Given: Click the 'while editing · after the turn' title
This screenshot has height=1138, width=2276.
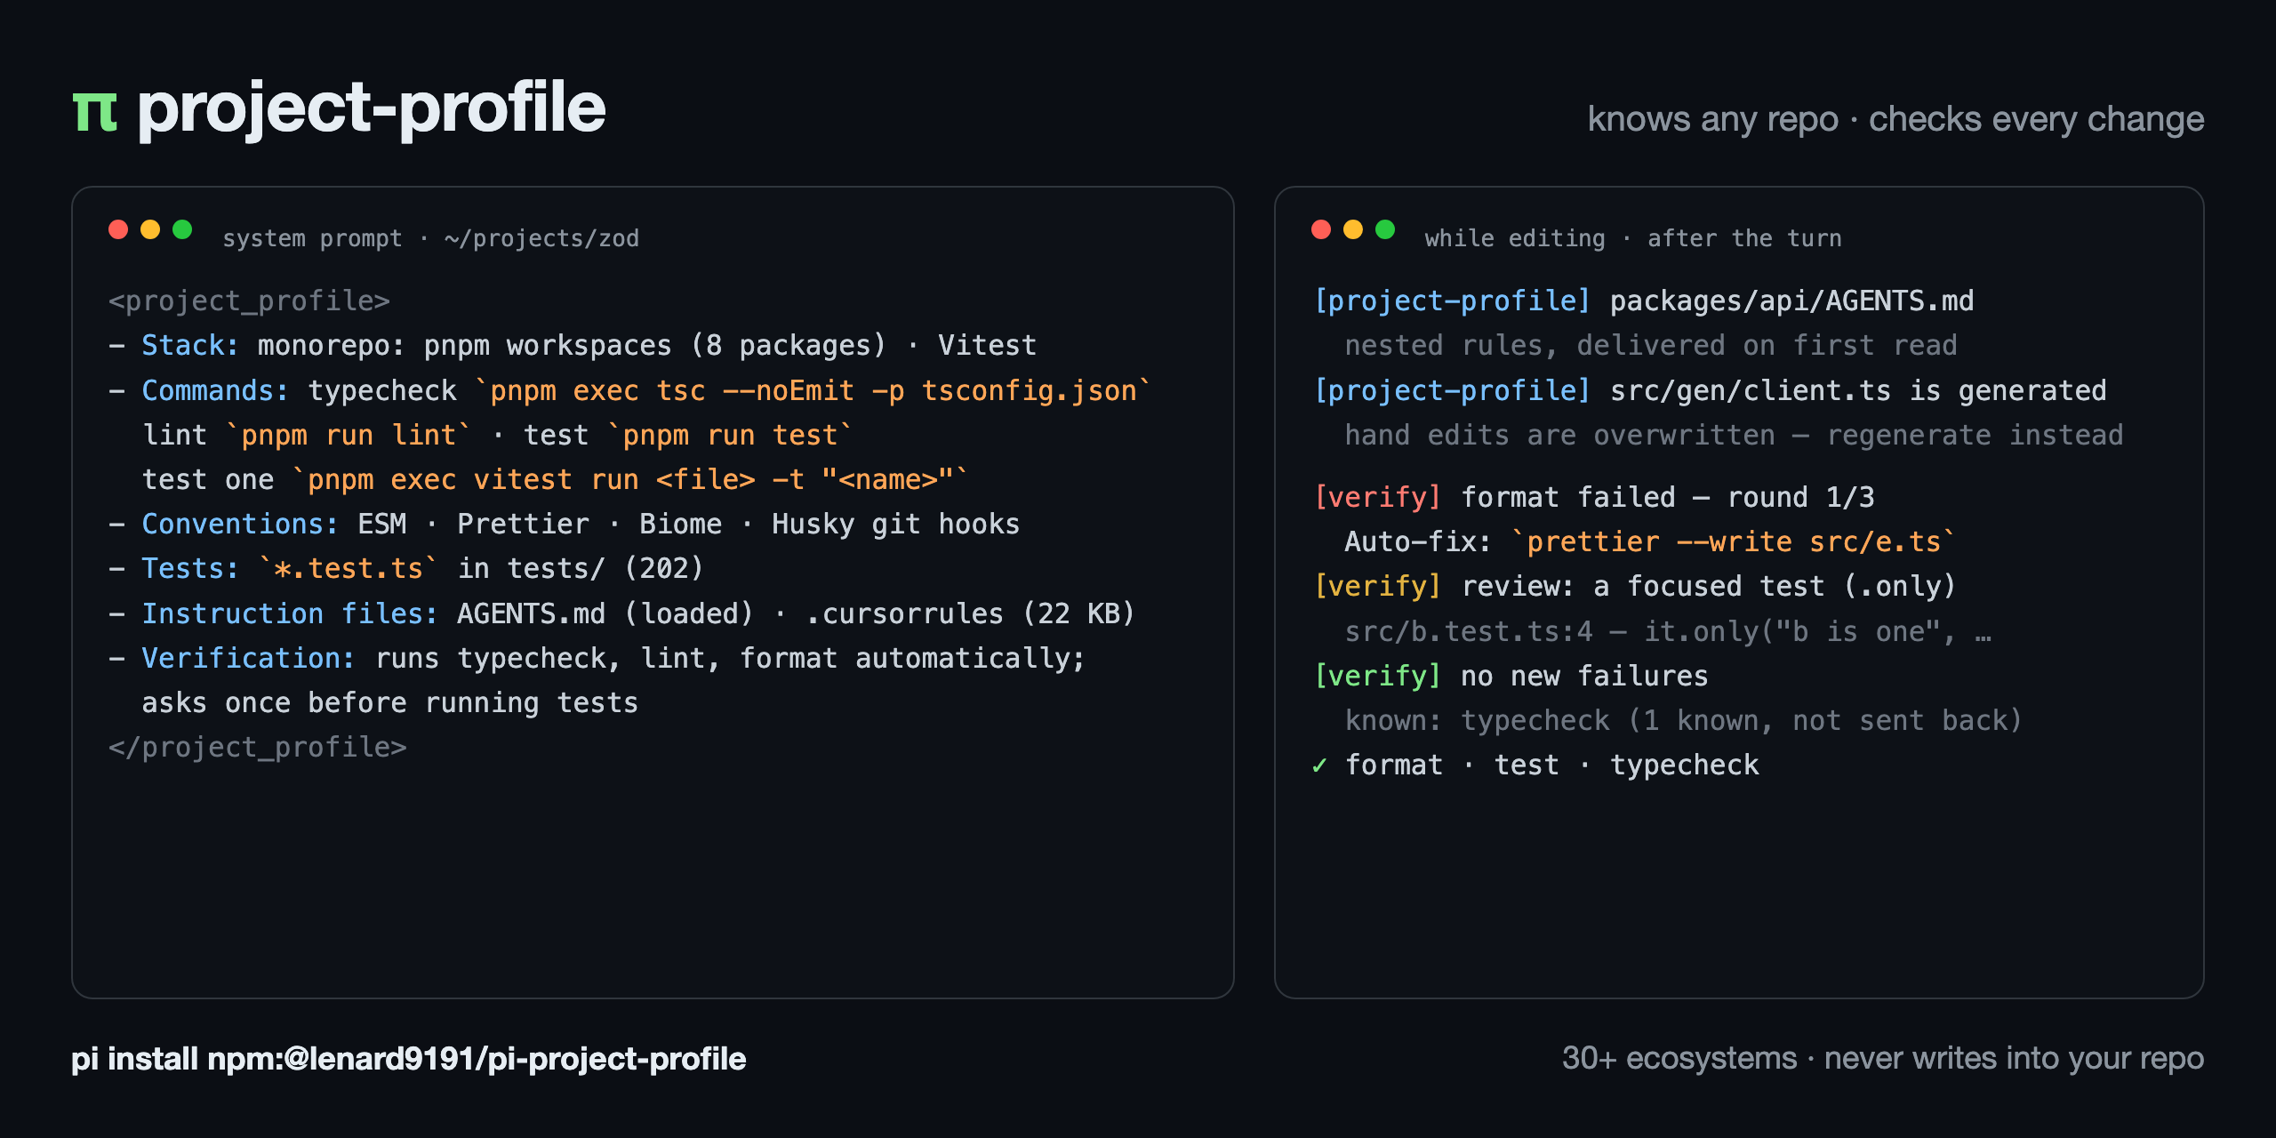Looking at the screenshot, I should click(x=1633, y=238).
